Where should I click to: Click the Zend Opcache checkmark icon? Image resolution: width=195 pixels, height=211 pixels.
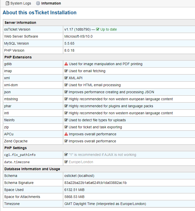click(66, 141)
